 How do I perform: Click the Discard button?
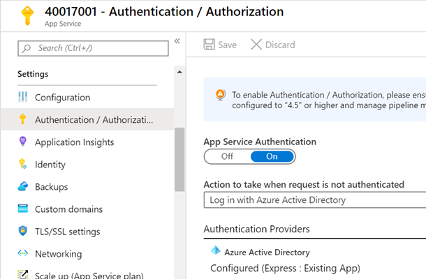click(272, 45)
